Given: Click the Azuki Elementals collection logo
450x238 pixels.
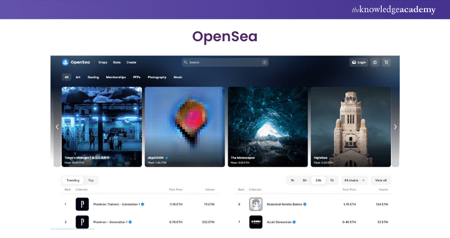Looking at the screenshot, I should (x=256, y=222).
